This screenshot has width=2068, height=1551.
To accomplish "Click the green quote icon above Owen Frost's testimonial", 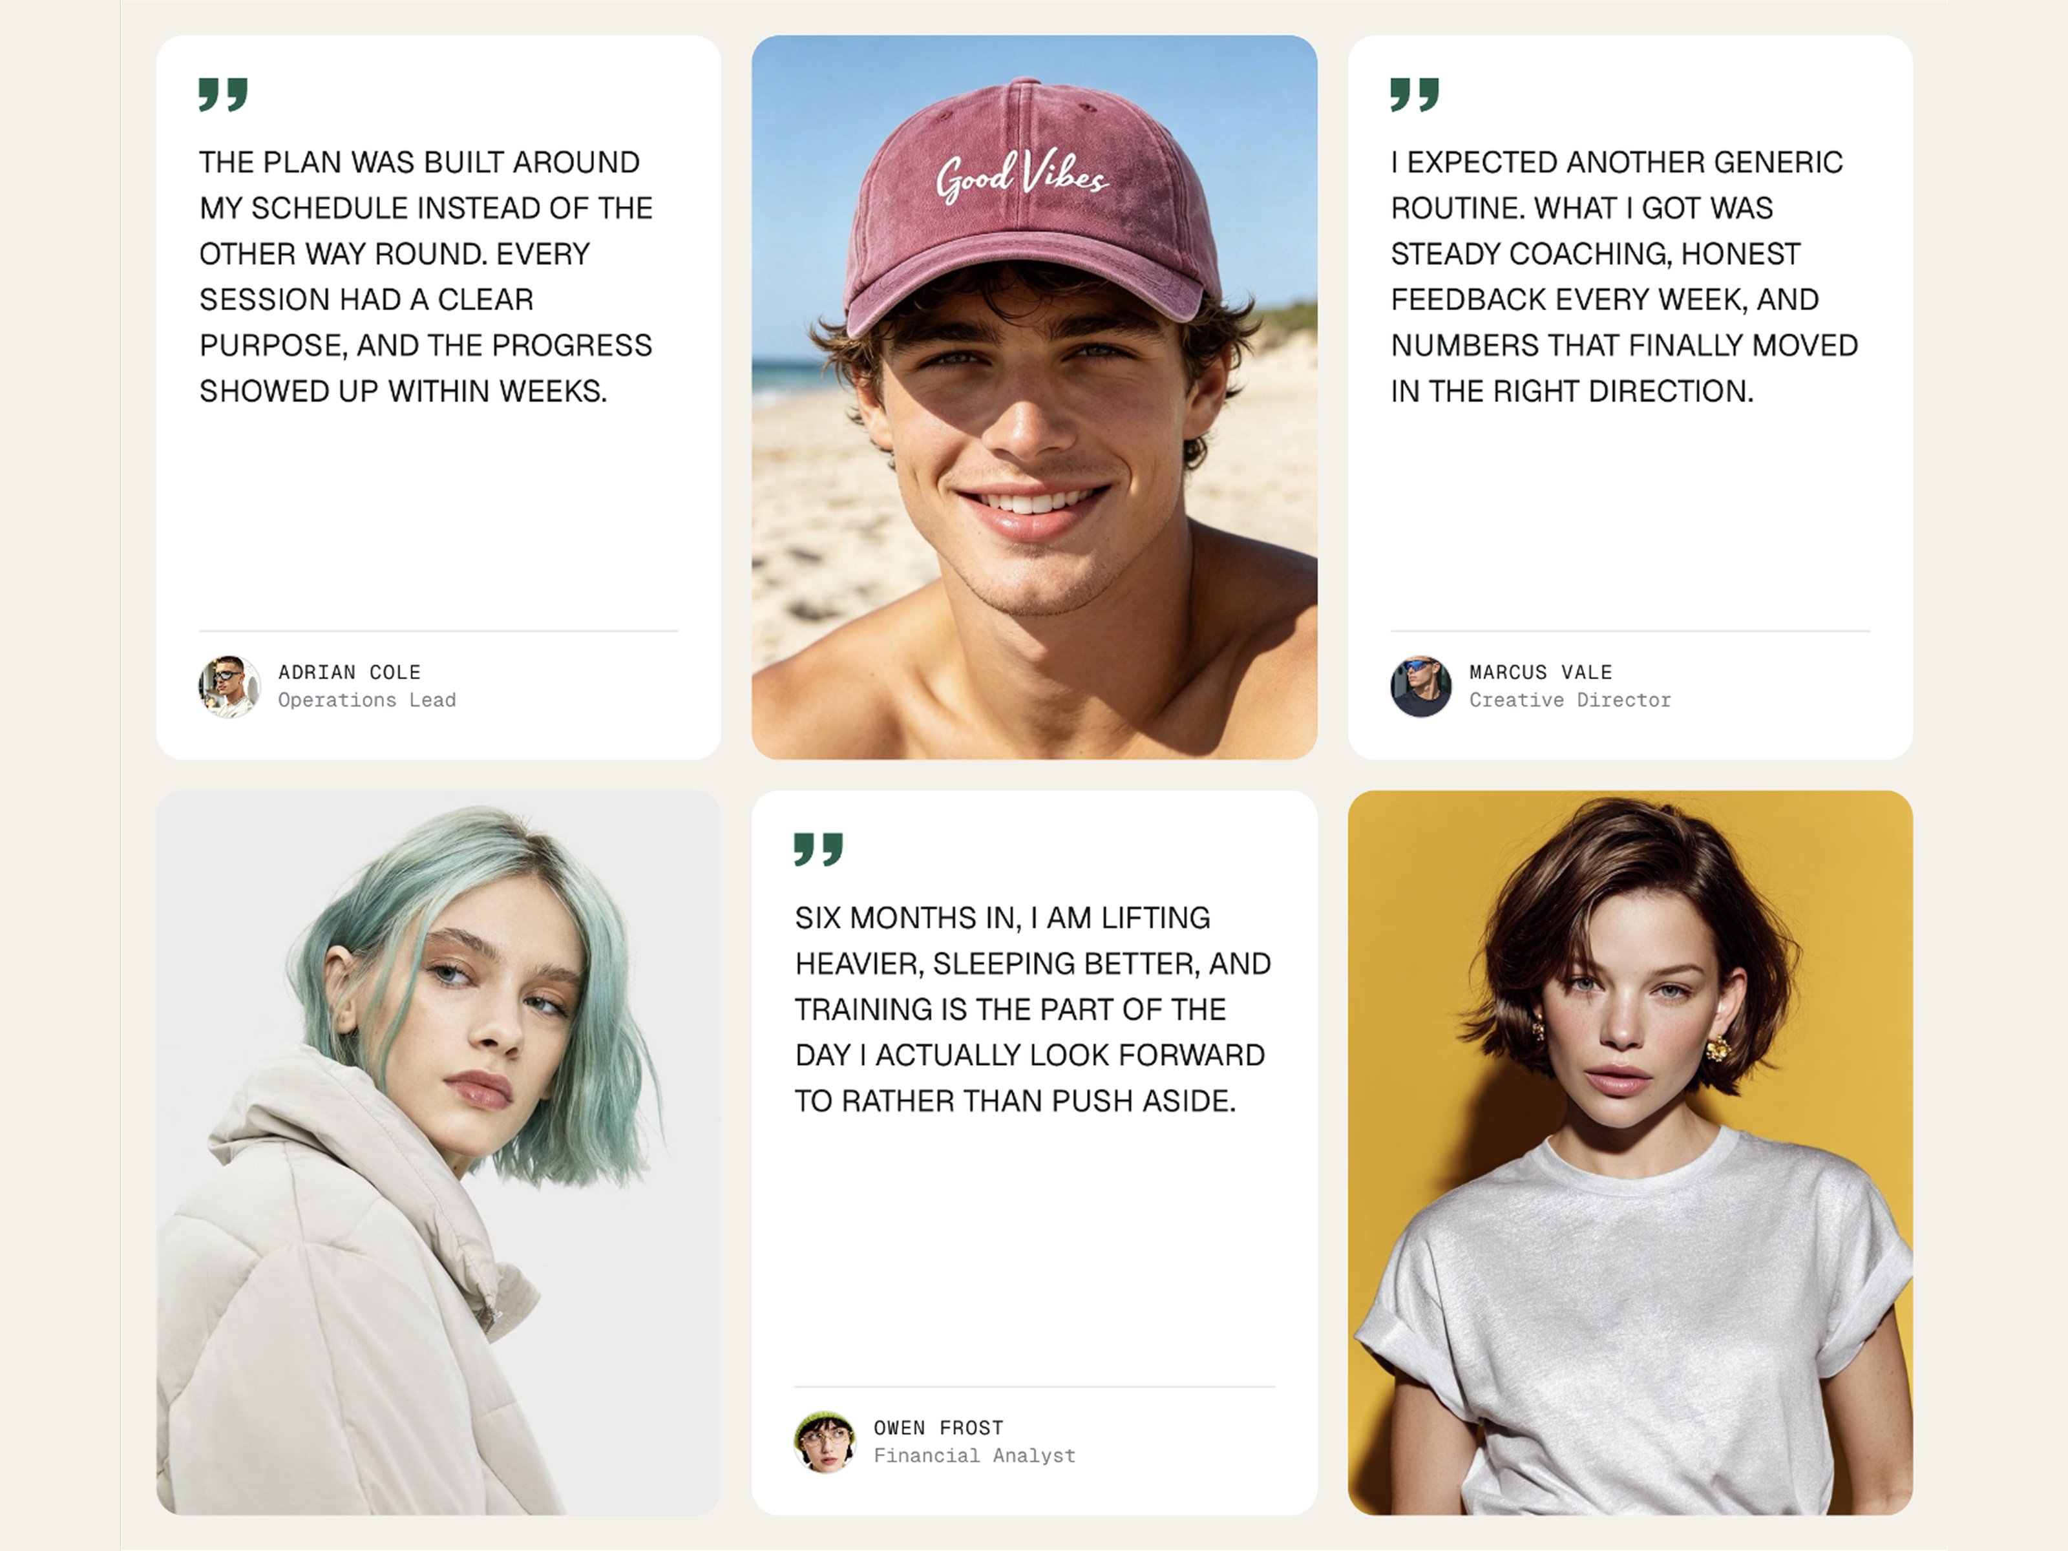I will click(x=819, y=850).
